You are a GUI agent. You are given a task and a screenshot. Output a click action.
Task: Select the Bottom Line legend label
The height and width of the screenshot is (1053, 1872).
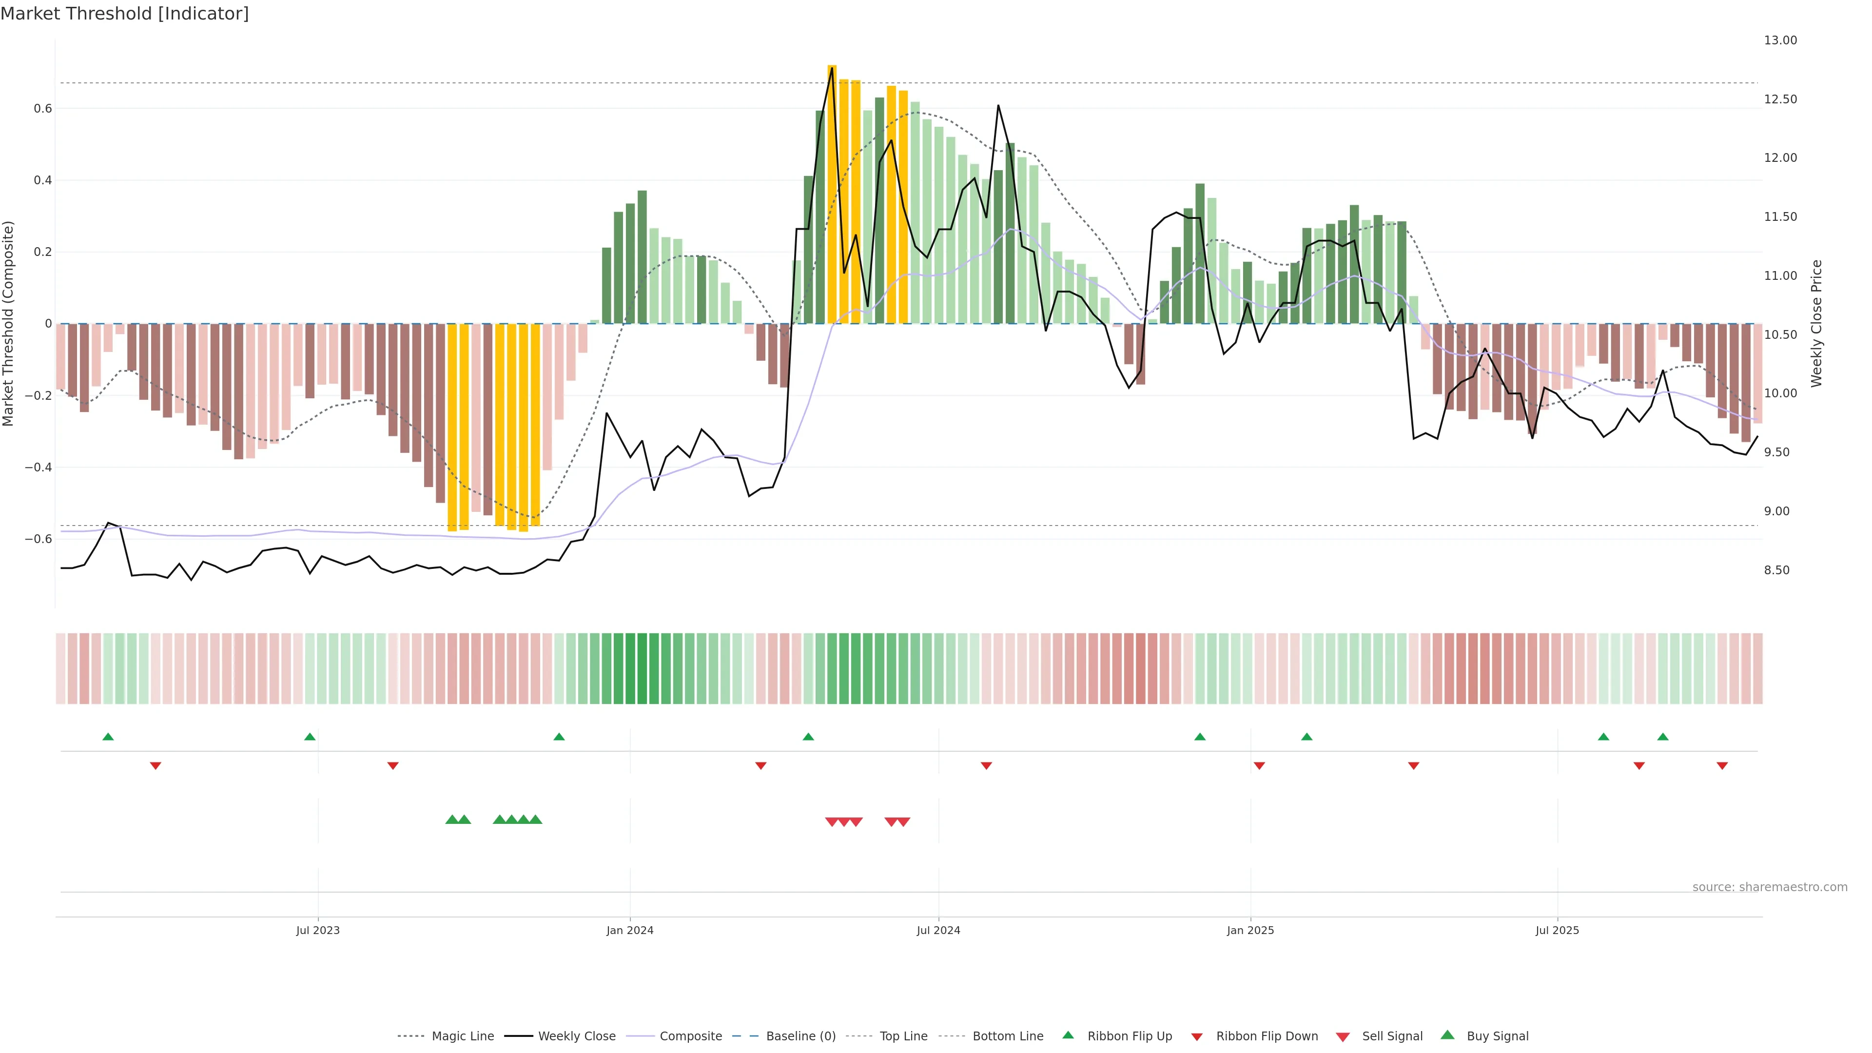(x=1007, y=1036)
